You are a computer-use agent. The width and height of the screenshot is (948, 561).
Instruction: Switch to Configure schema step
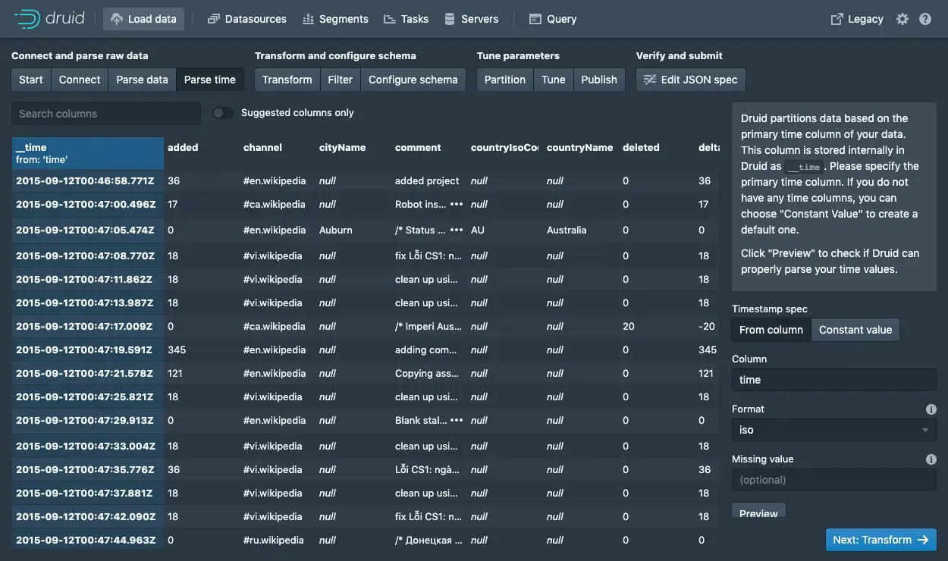tap(413, 80)
